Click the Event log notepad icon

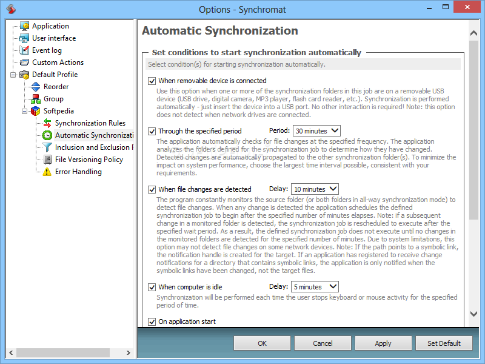pos(24,50)
